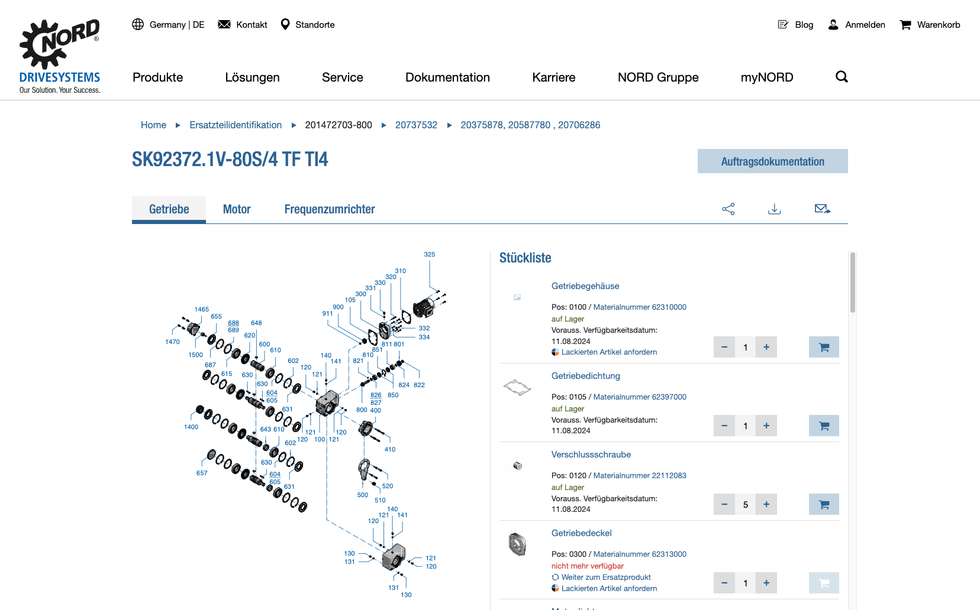Screen dimensions: 980x610
Task: Click the Kontakt envelope icon
Action: click(224, 24)
